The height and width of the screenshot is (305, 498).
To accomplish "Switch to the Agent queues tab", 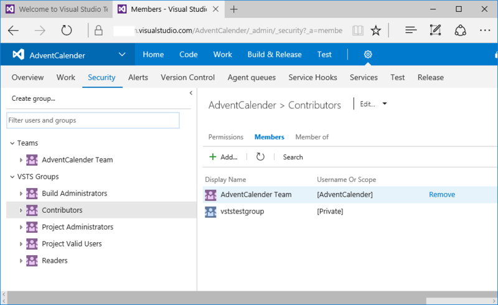I will pyautogui.click(x=251, y=77).
